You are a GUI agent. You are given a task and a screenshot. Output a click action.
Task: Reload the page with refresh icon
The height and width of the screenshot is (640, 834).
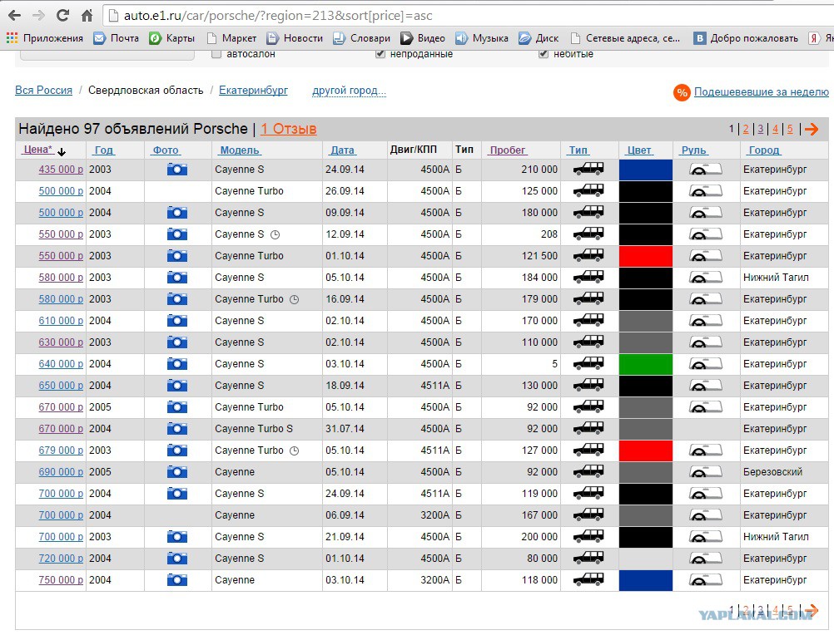coord(62,16)
